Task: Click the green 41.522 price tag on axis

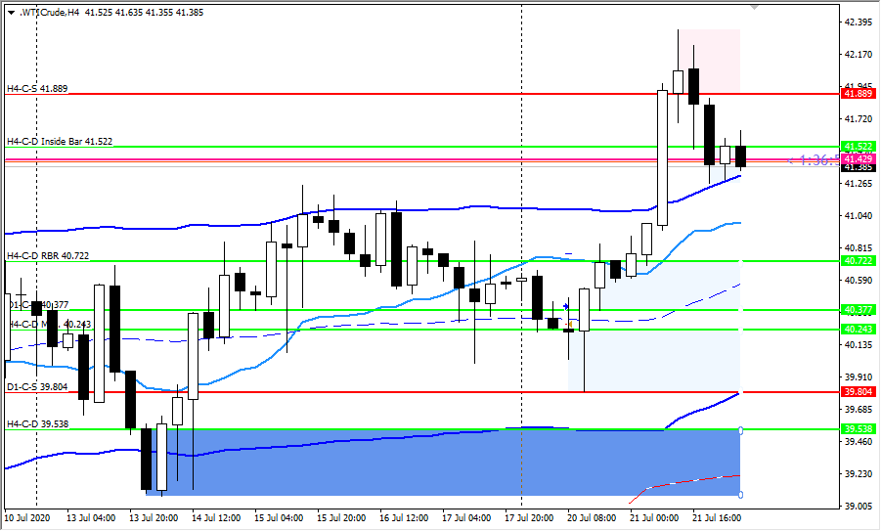Action: tap(858, 146)
